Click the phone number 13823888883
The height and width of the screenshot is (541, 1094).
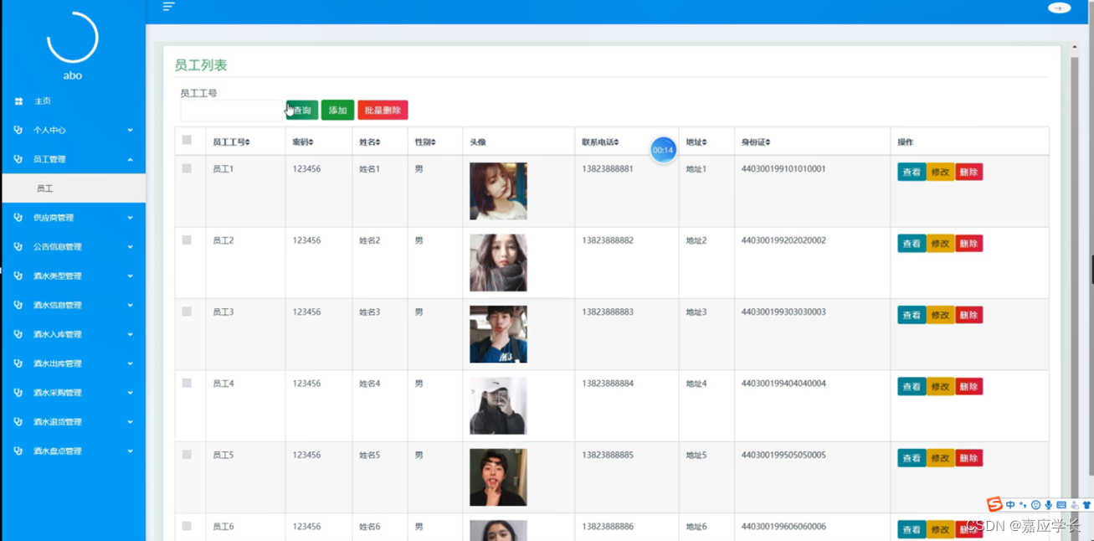click(608, 312)
